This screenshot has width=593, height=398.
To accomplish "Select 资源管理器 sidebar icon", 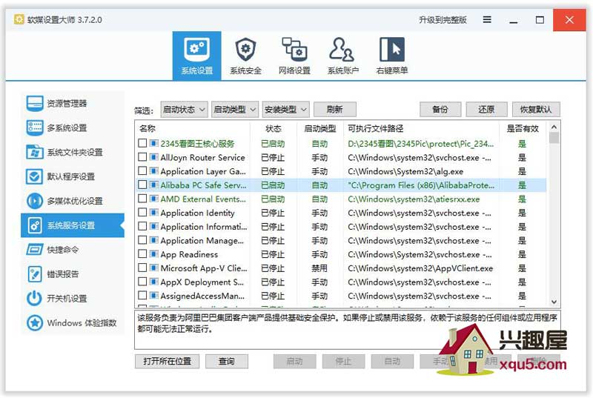I will [34, 103].
